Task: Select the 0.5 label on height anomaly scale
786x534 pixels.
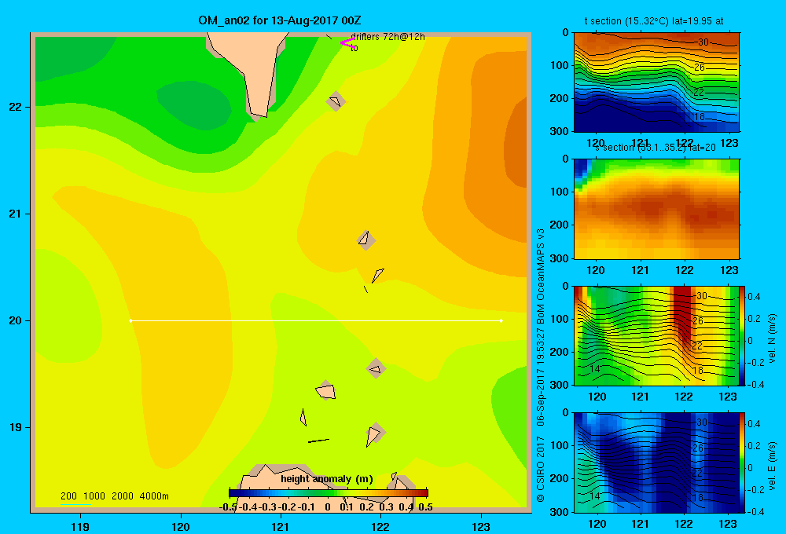Action: [x=425, y=507]
